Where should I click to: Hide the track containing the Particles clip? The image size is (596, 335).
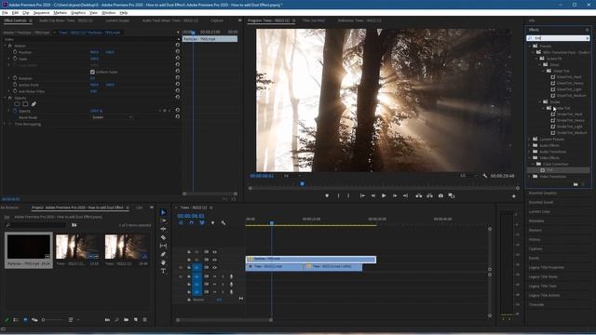pos(214,260)
